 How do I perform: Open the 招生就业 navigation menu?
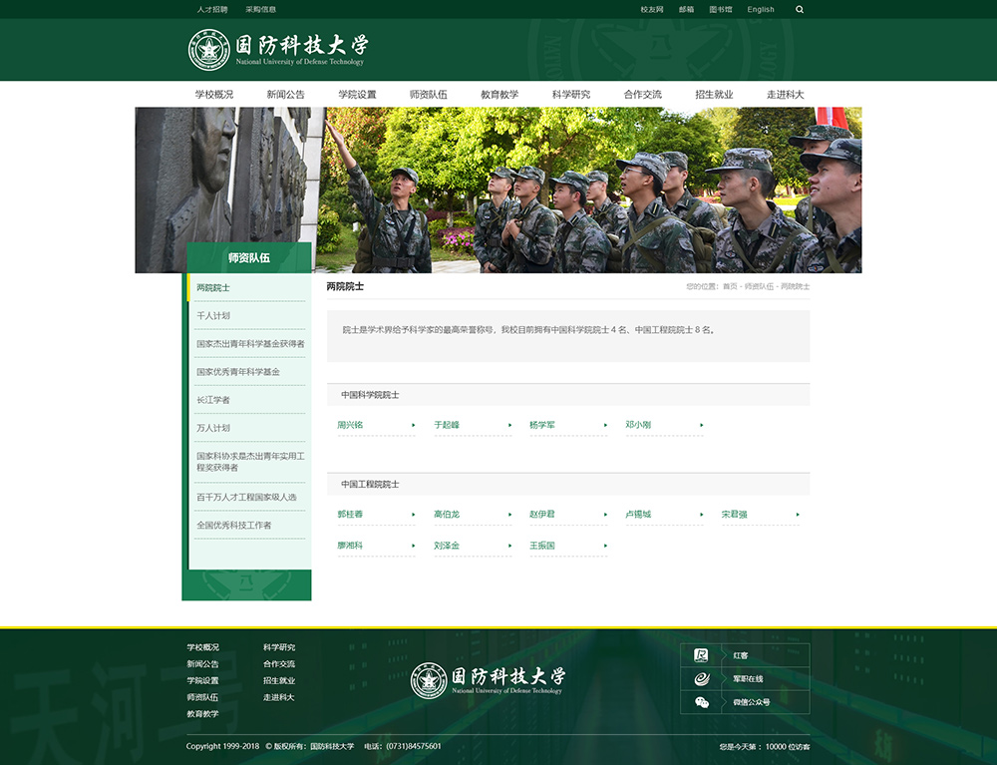pos(714,95)
